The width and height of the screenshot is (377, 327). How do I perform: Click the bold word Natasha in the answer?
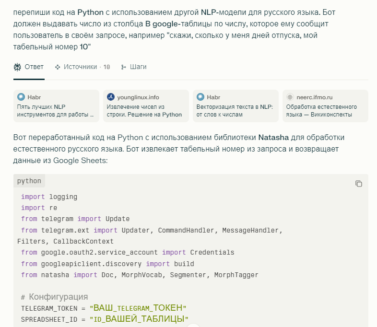[x=273, y=138]
